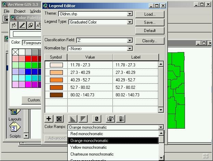213x161 pixels.
Task: Click the Default button
Action: [150, 31]
